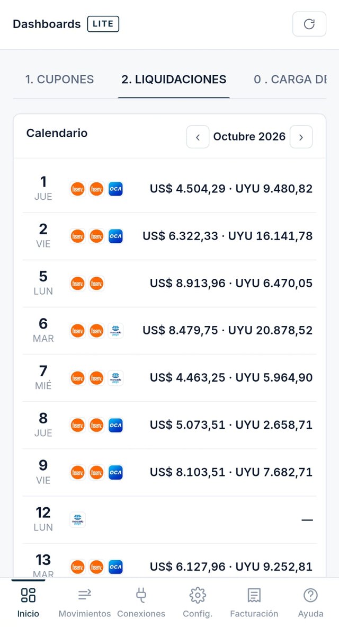The image size is (339, 627).
Task: Click the LITE badge
Action: point(103,24)
